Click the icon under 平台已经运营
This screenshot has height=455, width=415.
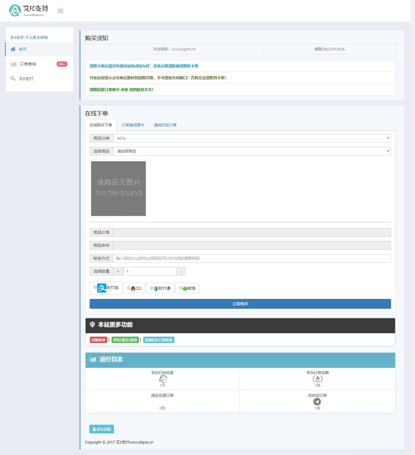[x=163, y=379]
